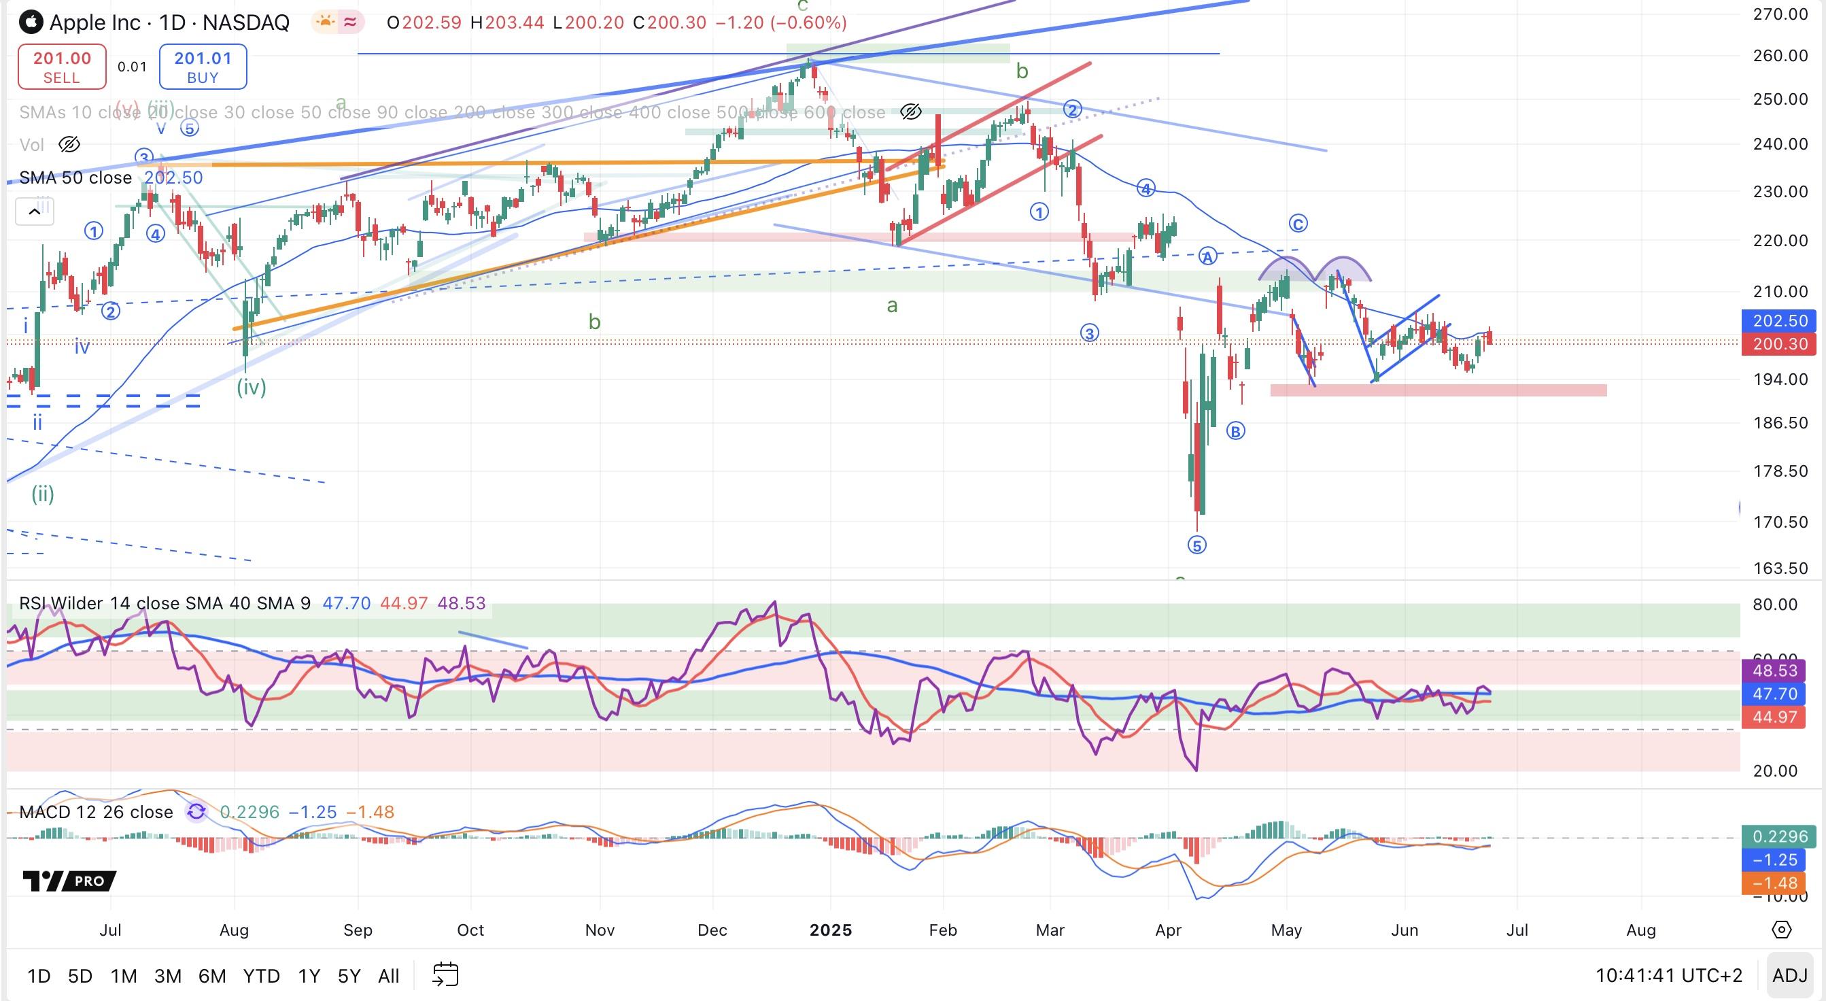Image resolution: width=1826 pixels, height=1001 pixels.
Task: Click the 0.01 spread value
Action: 132,67
